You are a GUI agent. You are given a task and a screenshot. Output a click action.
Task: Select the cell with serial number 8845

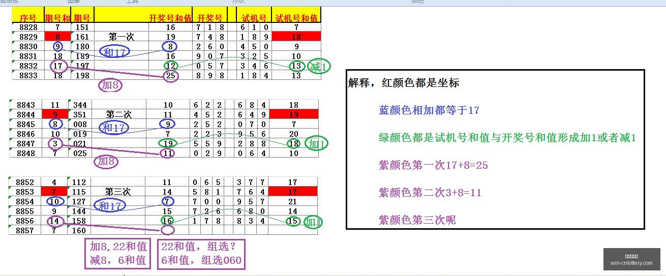tap(26, 124)
